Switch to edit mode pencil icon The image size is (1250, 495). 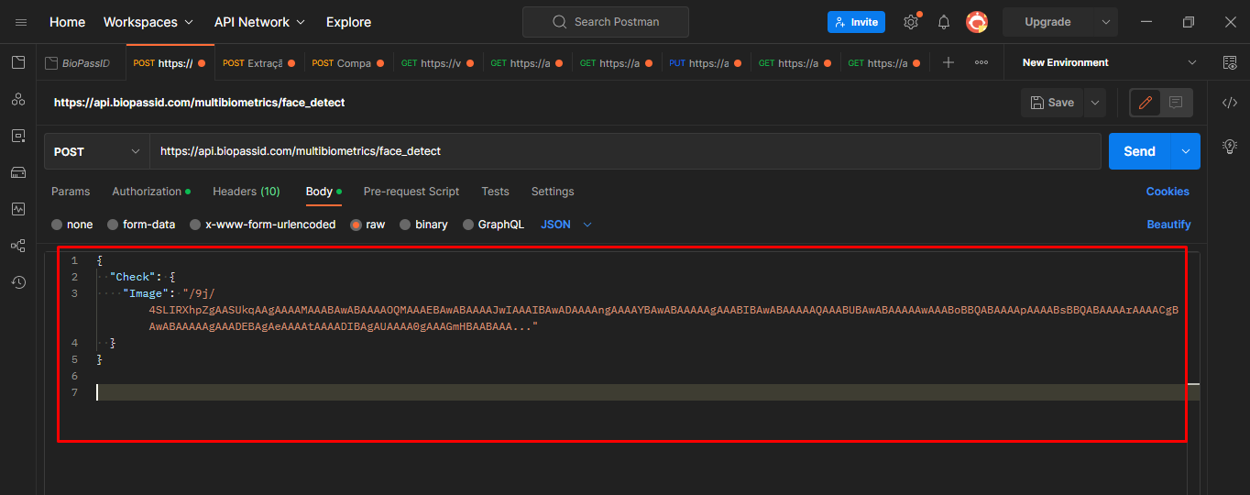pyautogui.click(x=1145, y=103)
